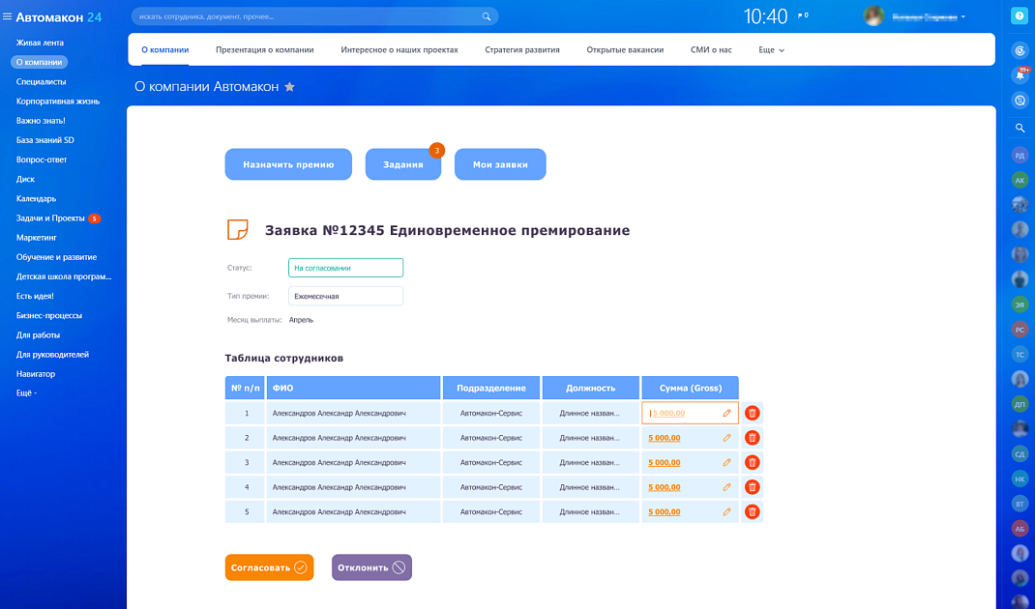This screenshot has width=1035, height=609.
Task: Open the user profile dropdown arrow
Action: click(963, 16)
